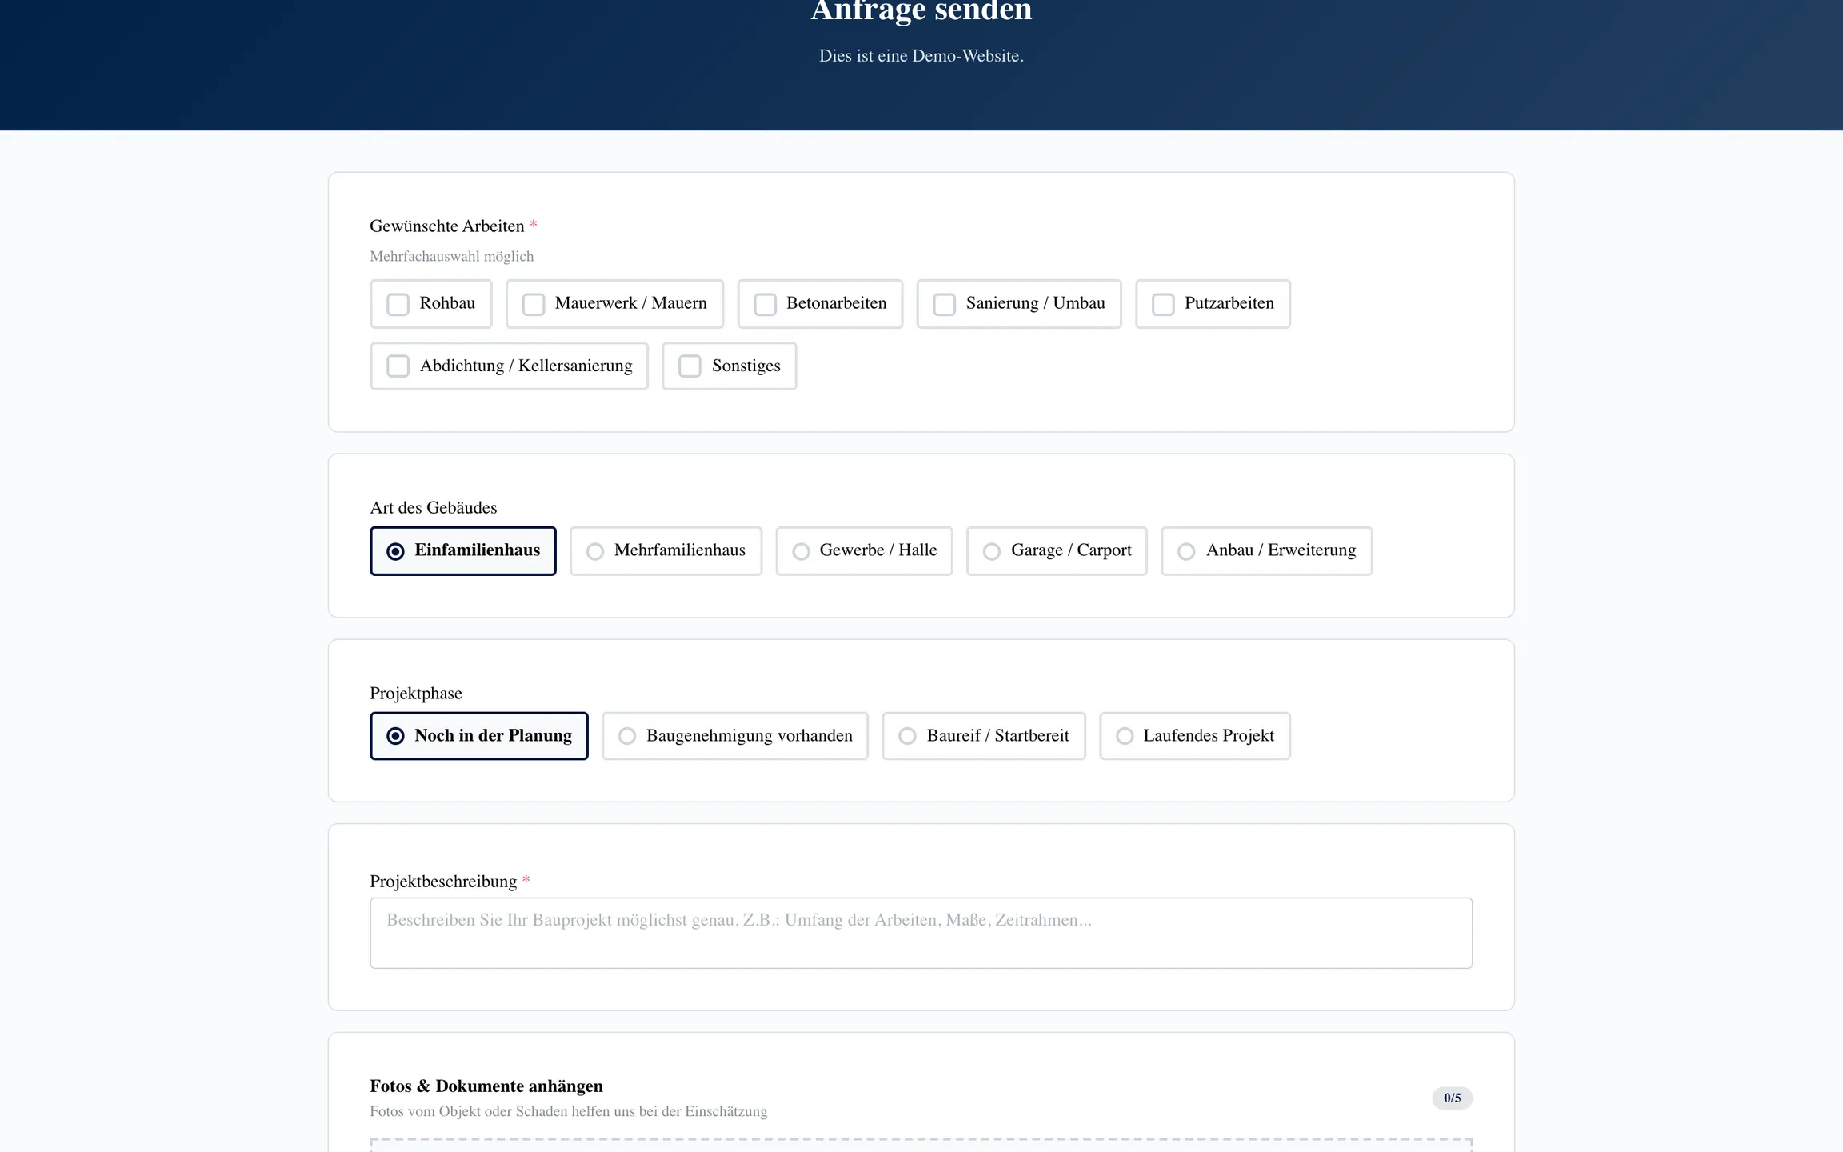Choose Baugenehmigung vorhanden phase
Image resolution: width=1843 pixels, height=1152 pixels.
tap(627, 736)
